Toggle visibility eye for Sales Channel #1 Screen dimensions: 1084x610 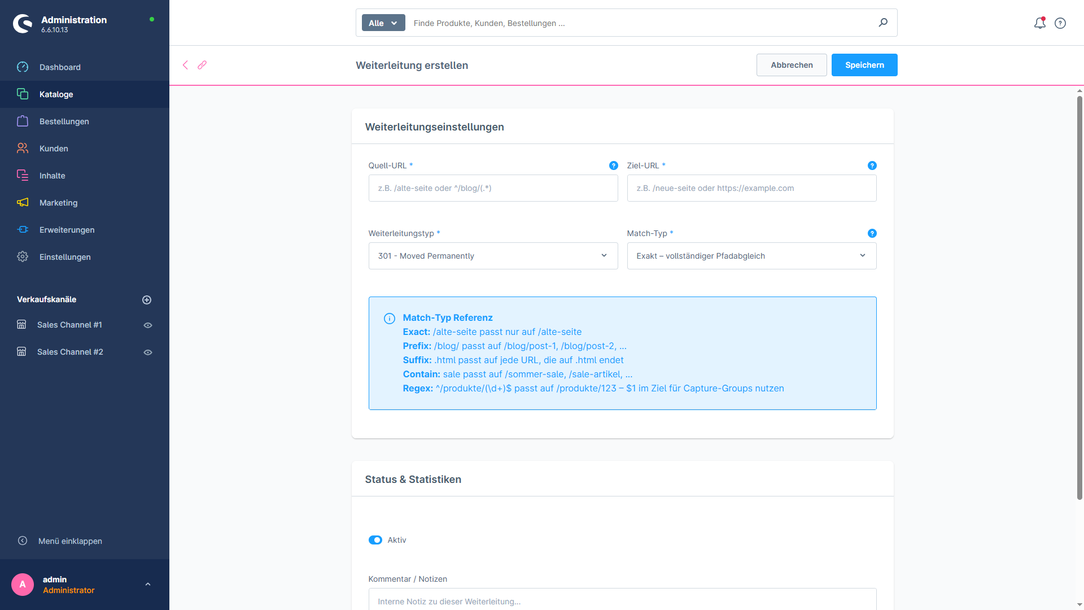[148, 325]
